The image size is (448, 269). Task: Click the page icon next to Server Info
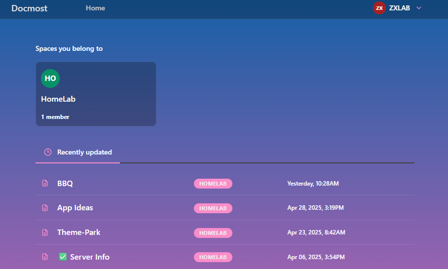coord(45,257)
